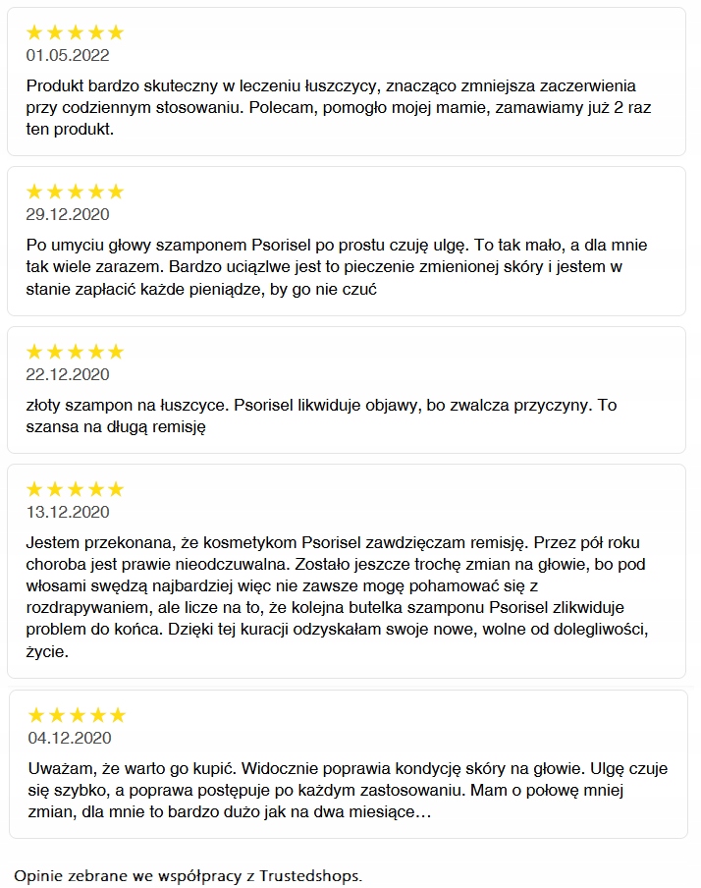The width and height of the screenshot is (701, 888).
Task: Click review text starting "Po umyciu głowy"
Action: coord(336,266)
